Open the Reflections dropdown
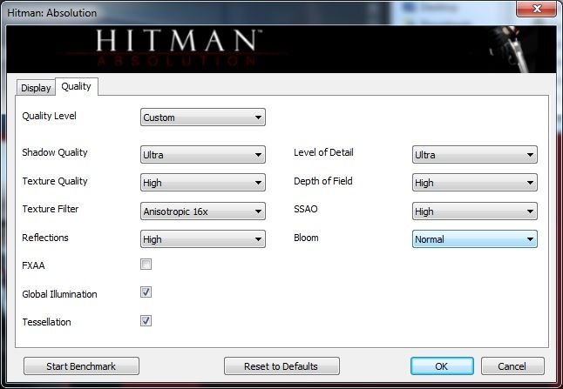 [203, 239]
